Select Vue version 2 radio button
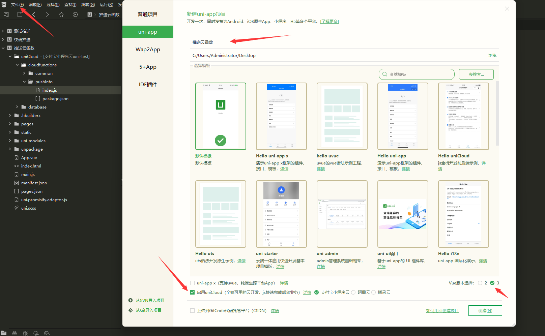 coord(480,283)
